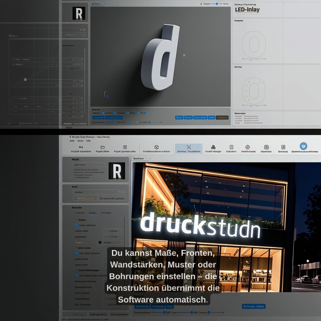Click the save project toolbar icon
321x321 pixels.
click(x=125, y=147)
